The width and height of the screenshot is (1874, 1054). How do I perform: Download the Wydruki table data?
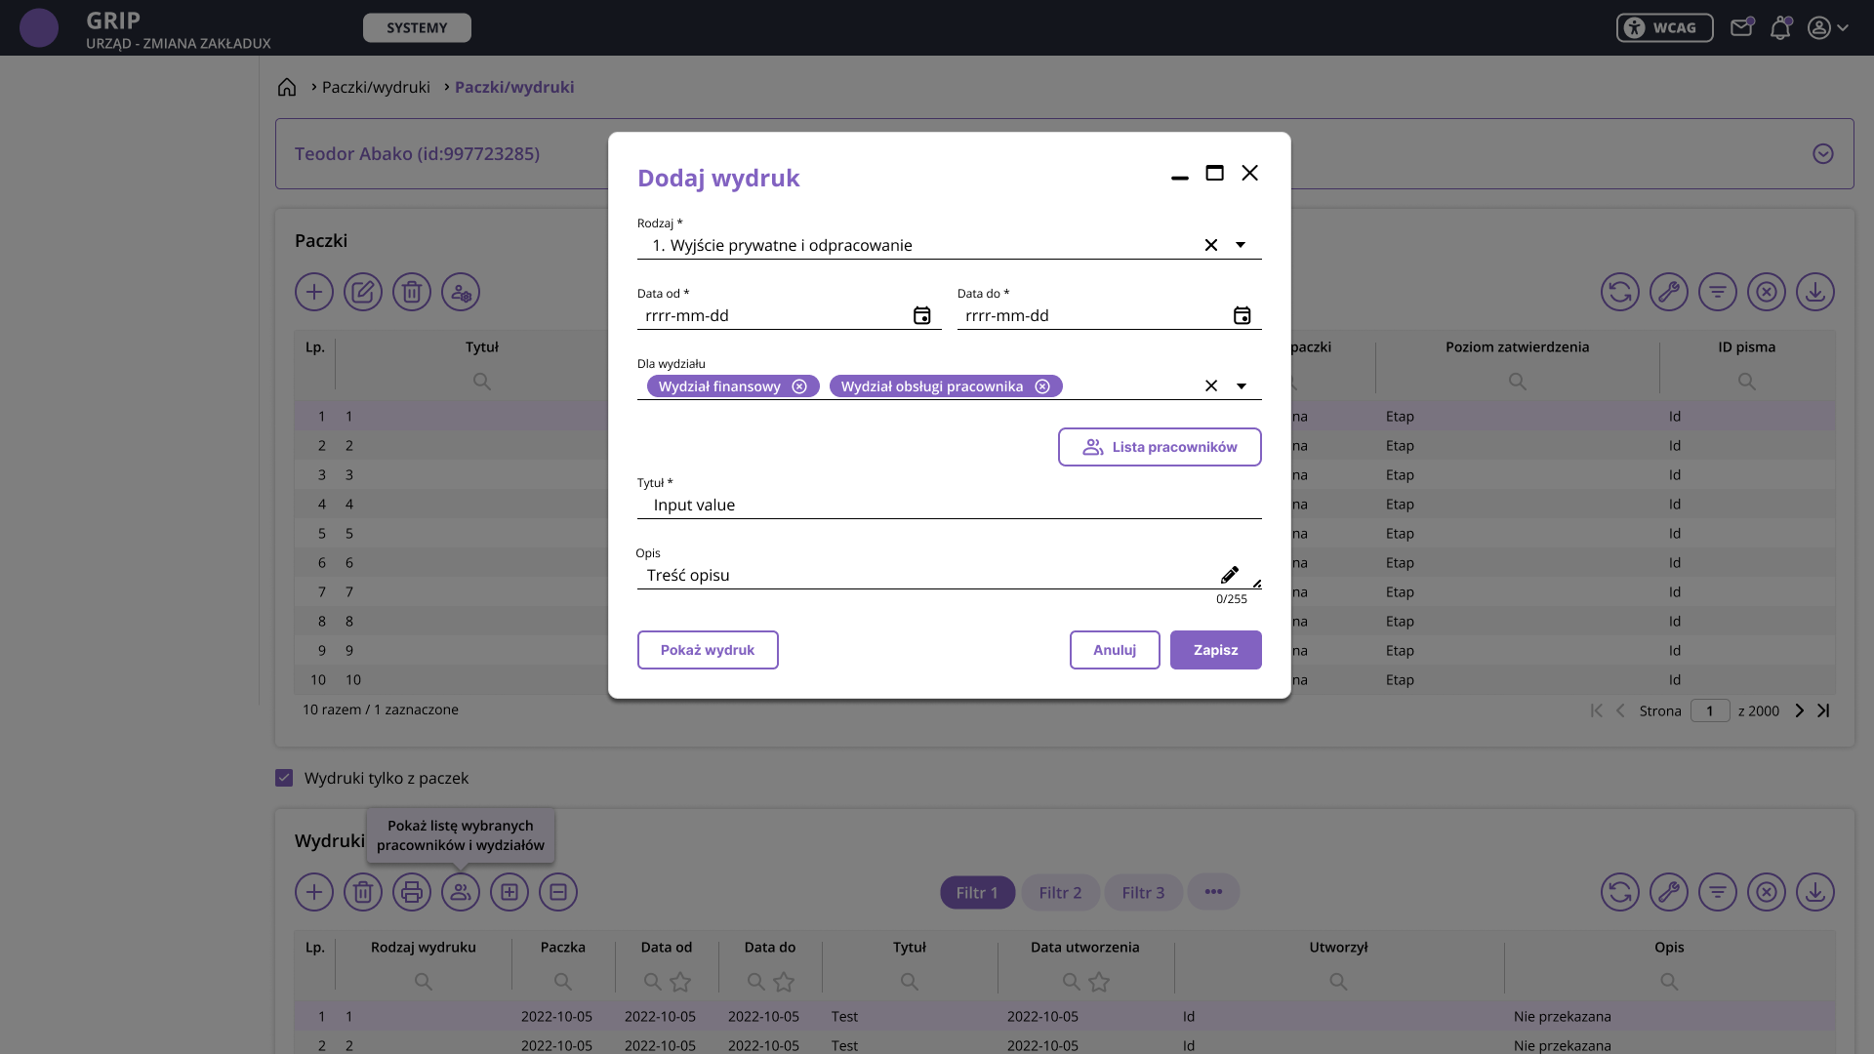click(1815, 892)
